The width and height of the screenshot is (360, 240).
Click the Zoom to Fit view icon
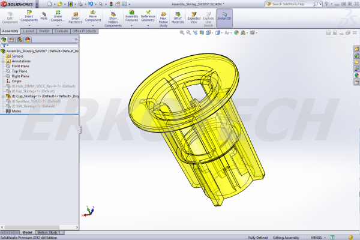[182, 33]
